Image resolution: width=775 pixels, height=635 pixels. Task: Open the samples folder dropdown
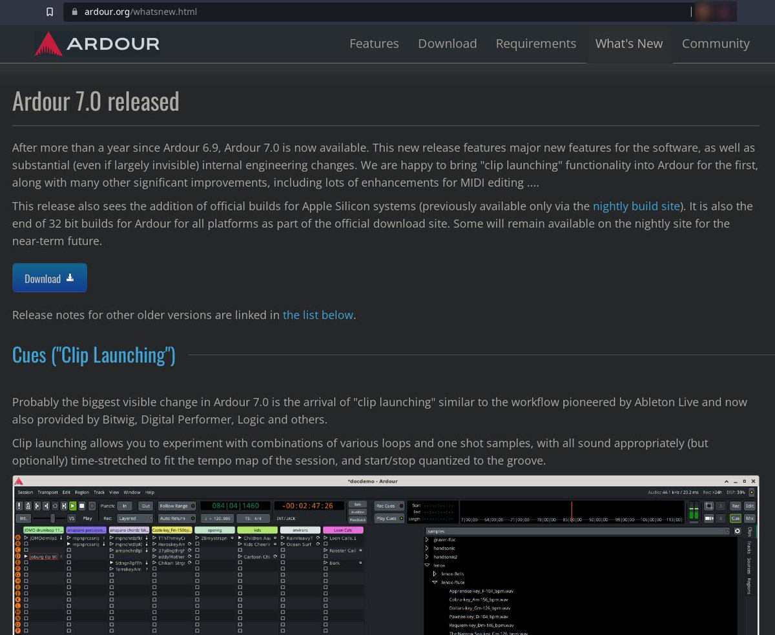point(577,531)
